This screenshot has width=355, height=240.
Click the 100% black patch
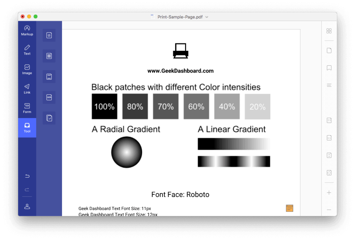(104, 106)
